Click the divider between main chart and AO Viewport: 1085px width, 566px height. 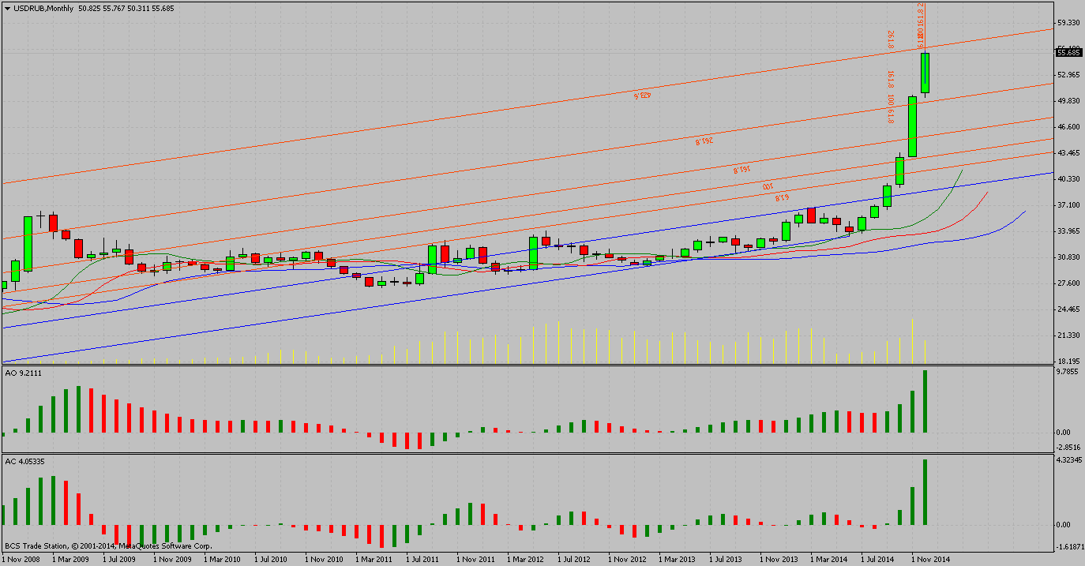coord(527,365)
